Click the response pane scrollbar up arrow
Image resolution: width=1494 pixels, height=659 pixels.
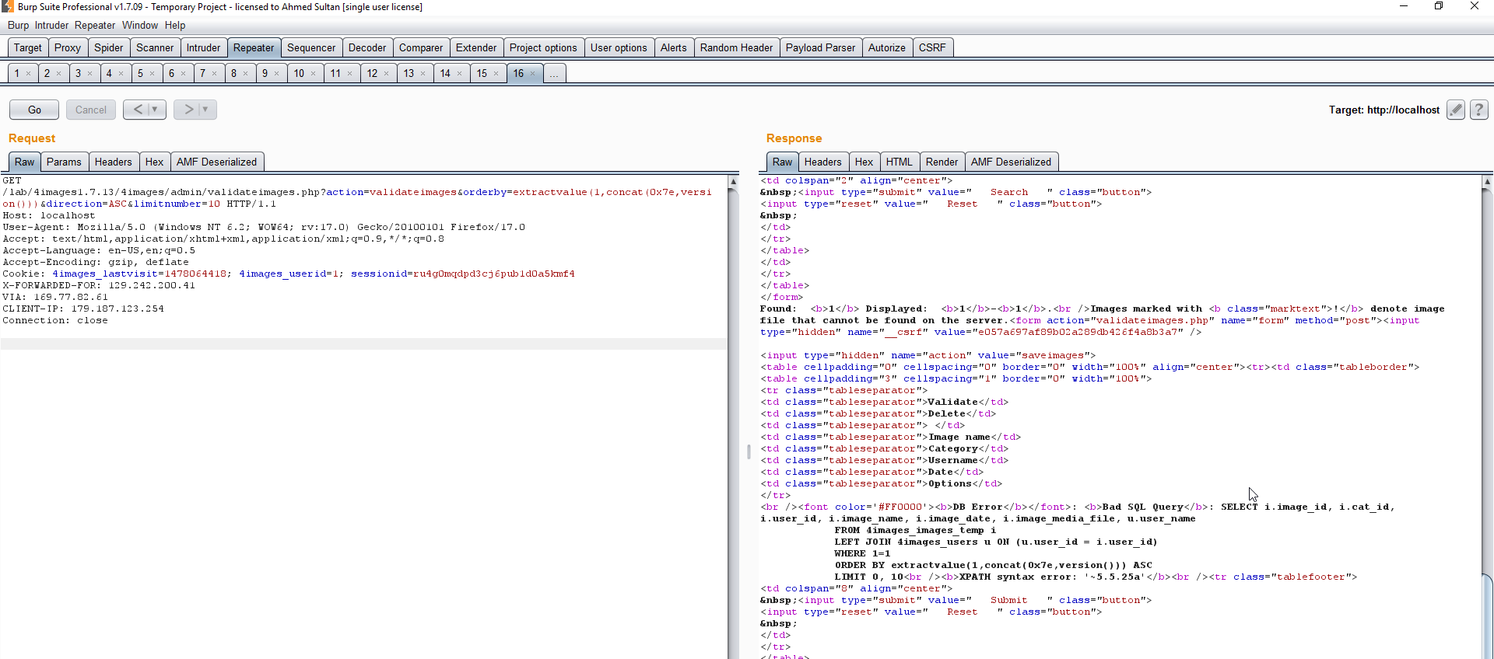click(1487, 181)
